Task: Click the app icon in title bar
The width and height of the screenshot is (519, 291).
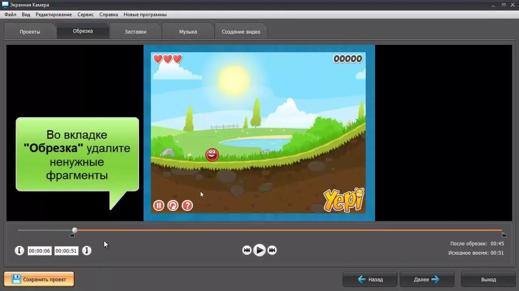Action: [x=5, y=4]
